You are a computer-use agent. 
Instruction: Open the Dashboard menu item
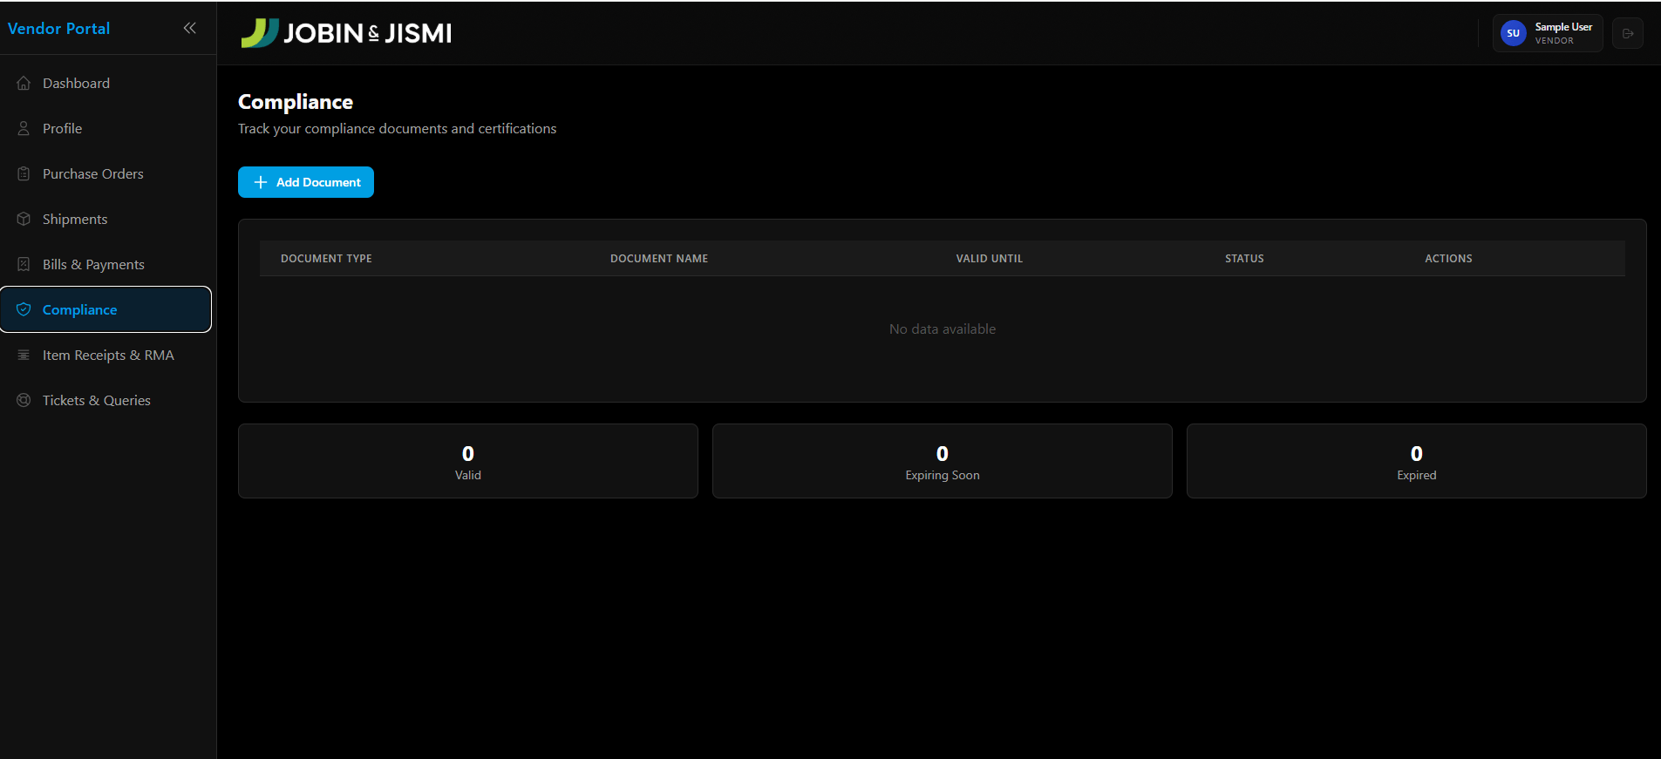pyautogui.click(x=106, y=84)
